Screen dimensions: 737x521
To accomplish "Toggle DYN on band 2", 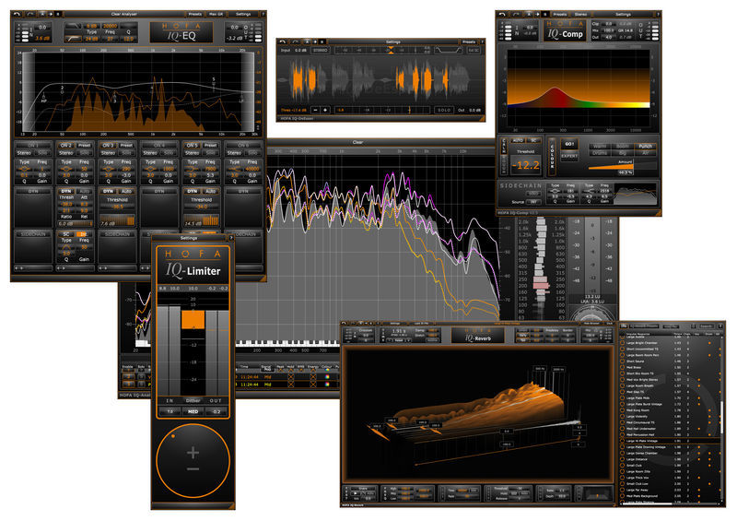I will tap(66, 191).
